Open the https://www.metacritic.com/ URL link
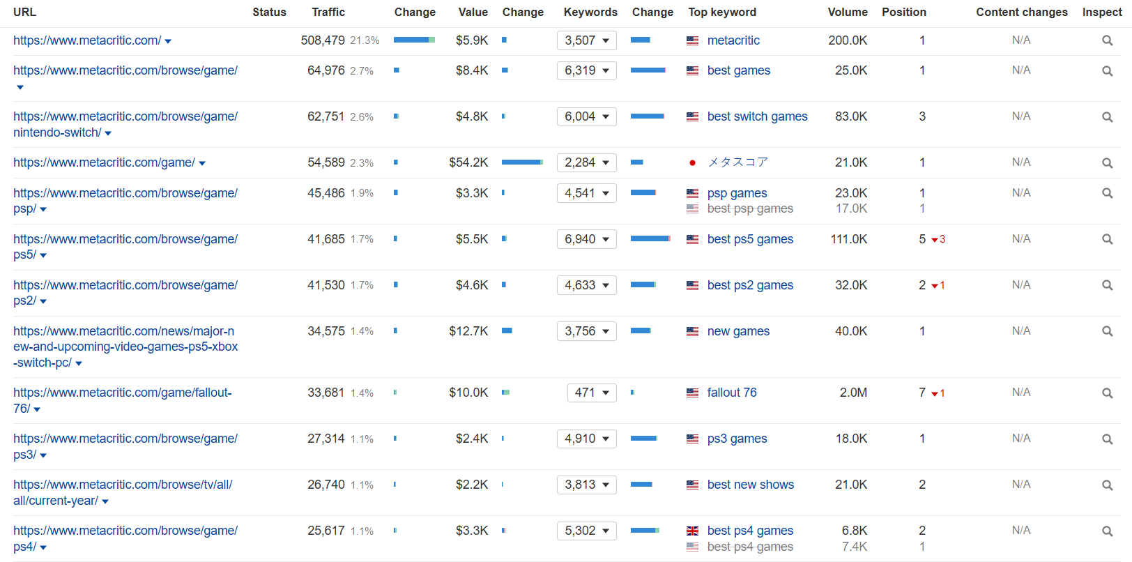 tap(87, 40)
